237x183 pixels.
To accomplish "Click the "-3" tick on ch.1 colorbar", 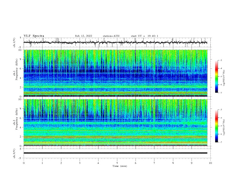I will pos(221,60).
